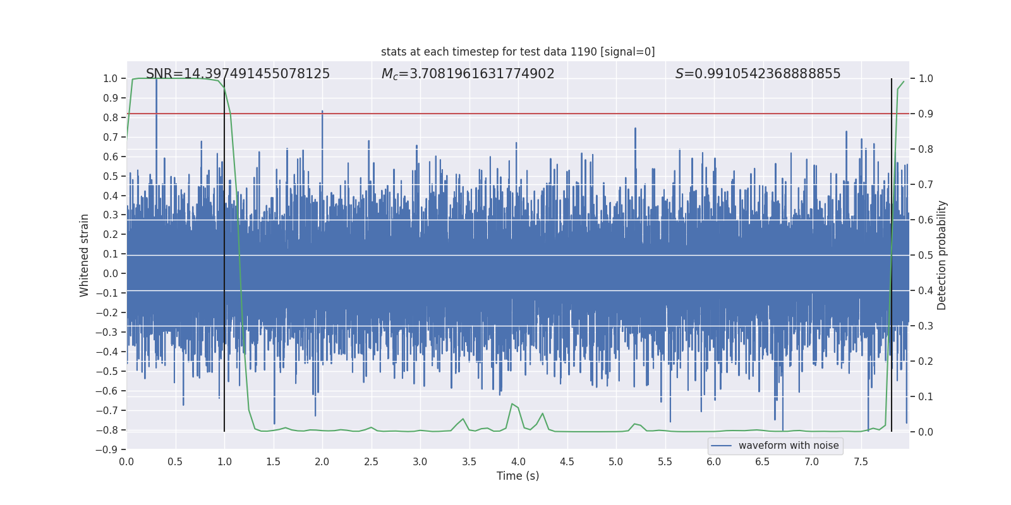Screen dimensions: 1011x505
Task: Click the blue line sample in legend
Action: [721, 446]
